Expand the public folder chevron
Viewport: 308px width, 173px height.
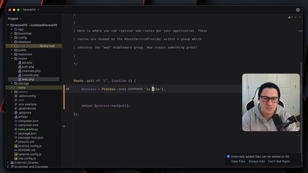[x=12, y=50]
